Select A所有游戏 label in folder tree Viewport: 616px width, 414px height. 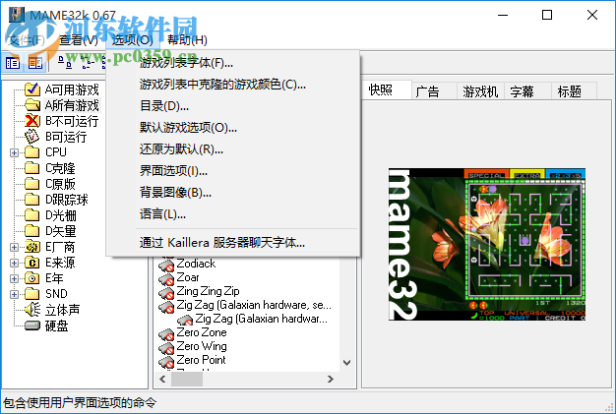pyautogui.click(x=72, y=105)
